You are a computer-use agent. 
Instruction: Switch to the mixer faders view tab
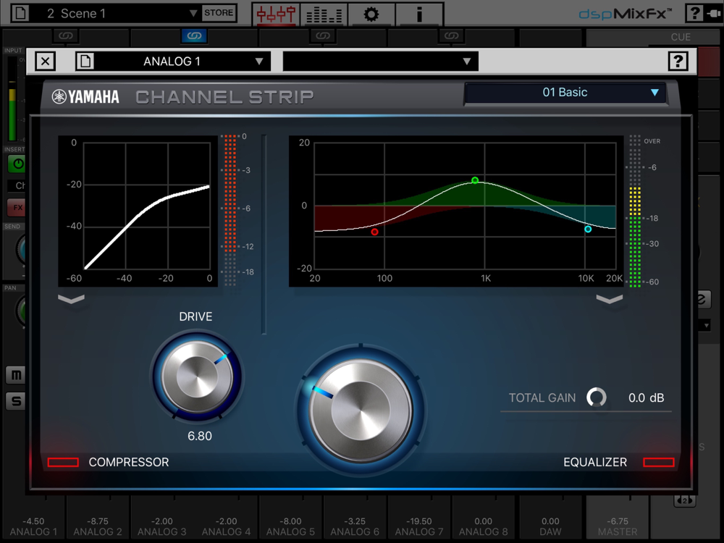276,14
